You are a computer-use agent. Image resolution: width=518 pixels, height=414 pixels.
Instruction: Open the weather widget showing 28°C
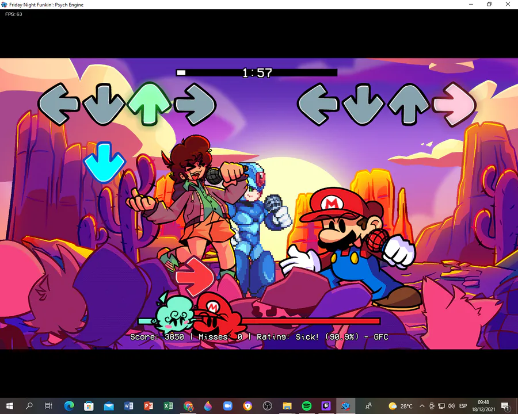click(x=401, y=406)
